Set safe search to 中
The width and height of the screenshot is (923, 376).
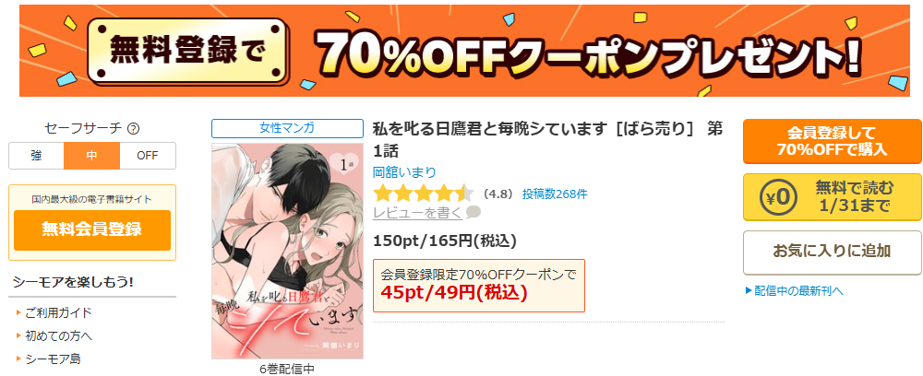[x=91, y=156]
